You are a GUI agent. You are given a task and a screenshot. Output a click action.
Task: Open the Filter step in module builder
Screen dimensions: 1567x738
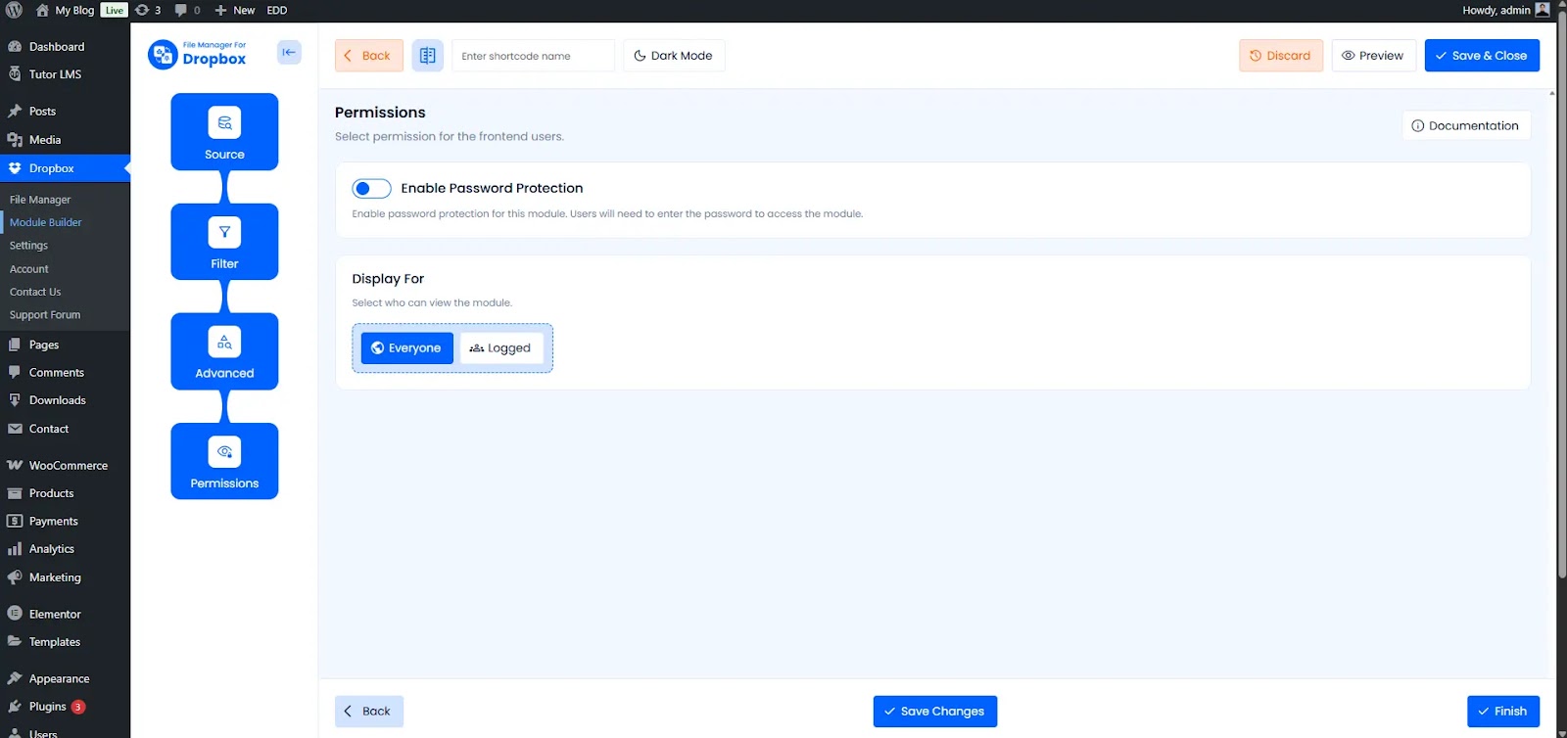[224, 242]
